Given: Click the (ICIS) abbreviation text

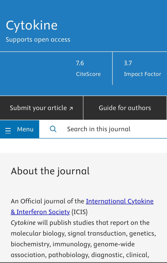Looking at the screenshot, I should tap(80, 212).
